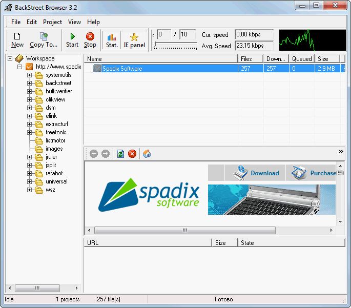Expand the wsz folder
The height and width of the screenshot is (308, 351).
click(29, 190)
